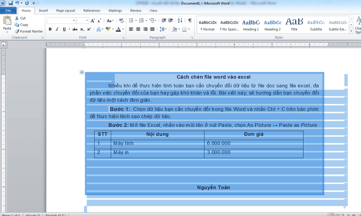The width and height of the screenshot is (361, 216).
Task: Click the Format Painter brush icon
Action: (x=17, y=32)
